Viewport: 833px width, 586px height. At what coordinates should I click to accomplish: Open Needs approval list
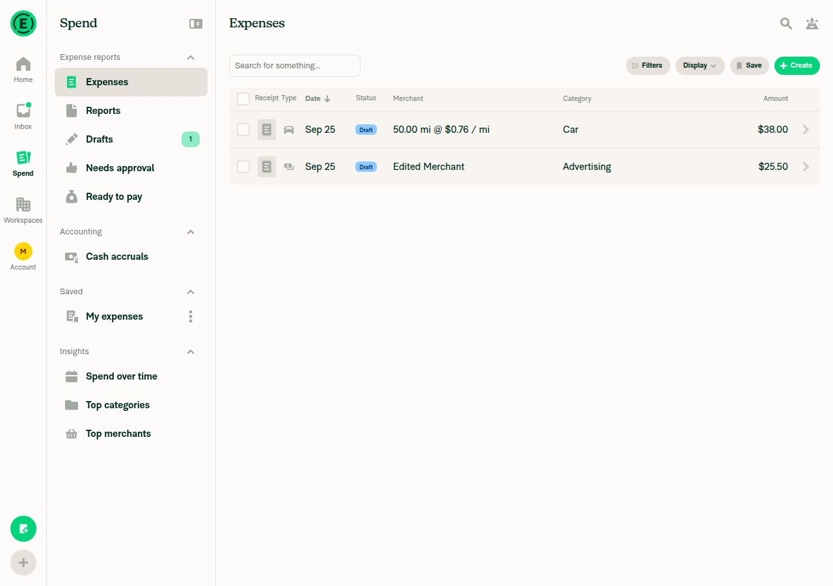click(x=131, y=168)
